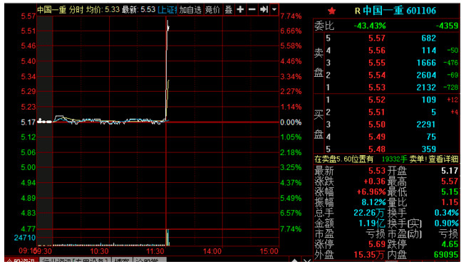Image resolution: width=466 pixels, height=269 pixels.
Task: Click buy level 3 price 5.50
Action: coord(376,125)
